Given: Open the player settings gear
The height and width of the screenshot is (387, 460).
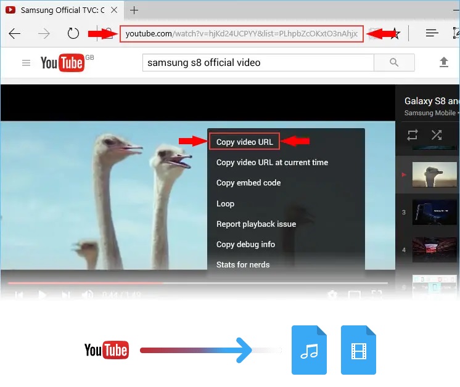Looking at the screenshot, I should 332,295.
